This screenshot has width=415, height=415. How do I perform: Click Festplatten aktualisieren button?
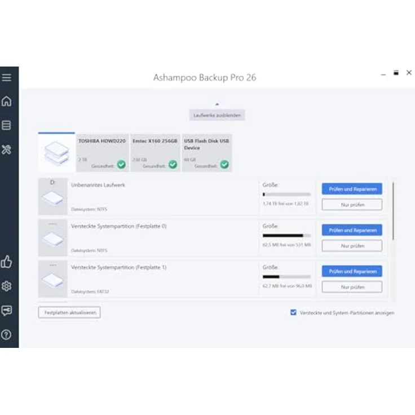pos(69,312)
